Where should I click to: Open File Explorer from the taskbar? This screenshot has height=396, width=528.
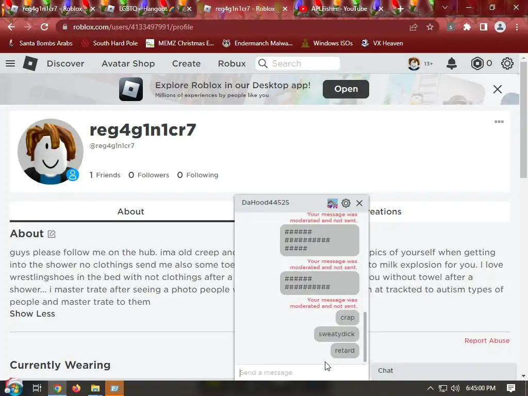pyautogui.click(x=95, y=388)
